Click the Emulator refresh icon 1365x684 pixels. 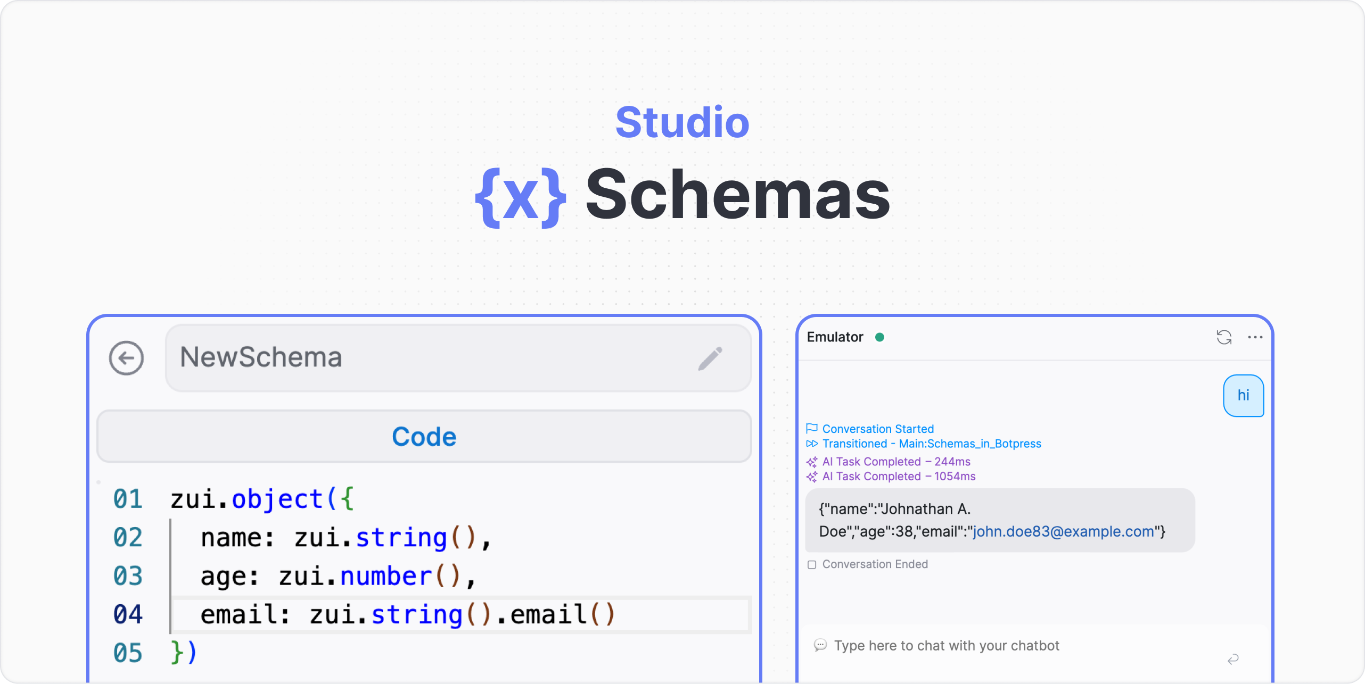point(1224,337)
